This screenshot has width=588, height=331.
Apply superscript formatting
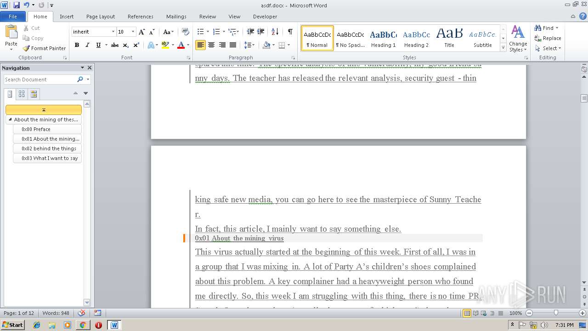tap(136, 45)
